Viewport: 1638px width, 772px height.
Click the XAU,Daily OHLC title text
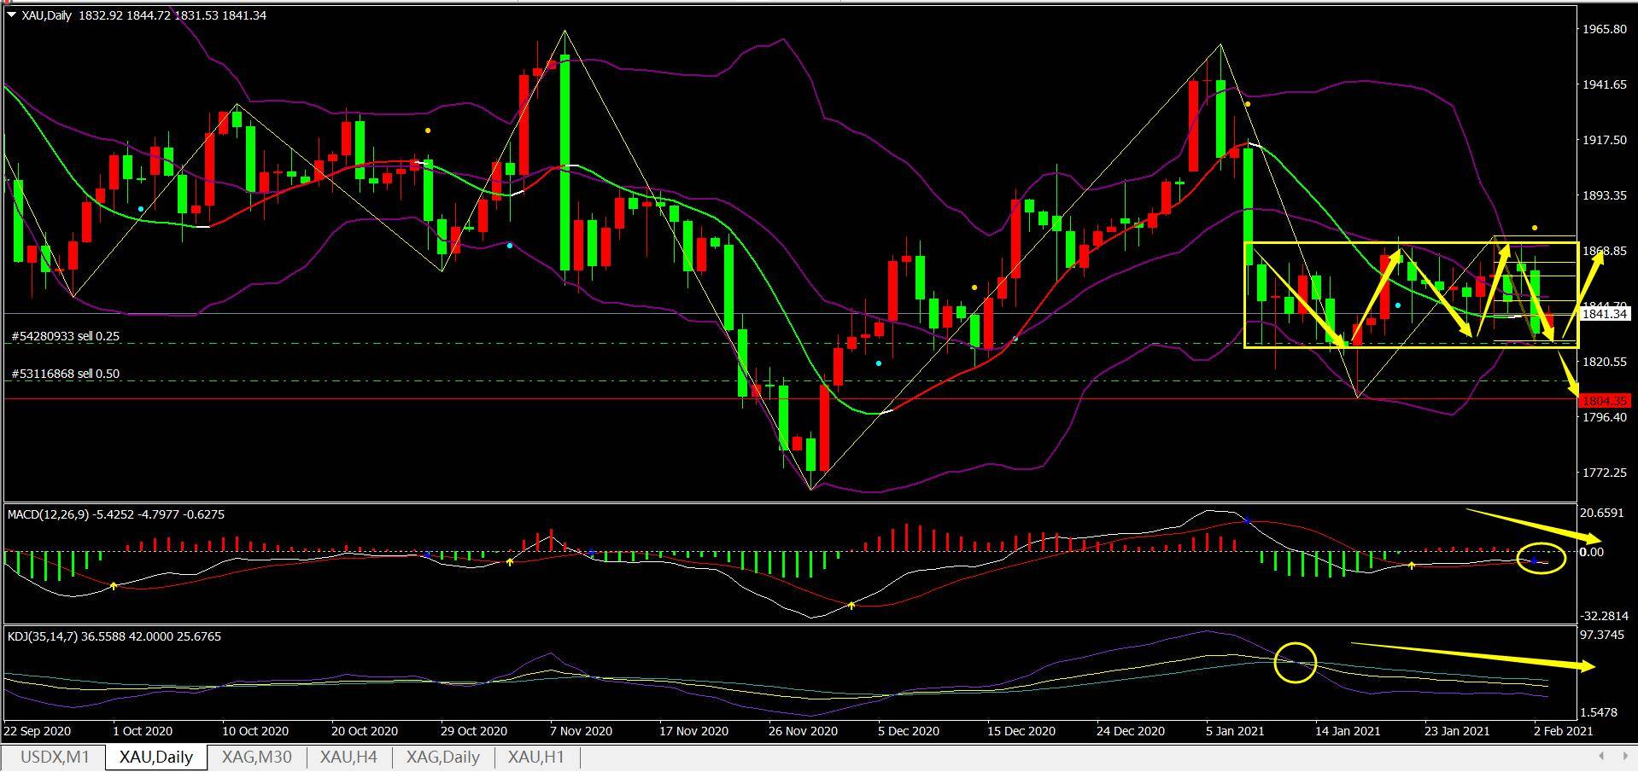click(144, 15)
